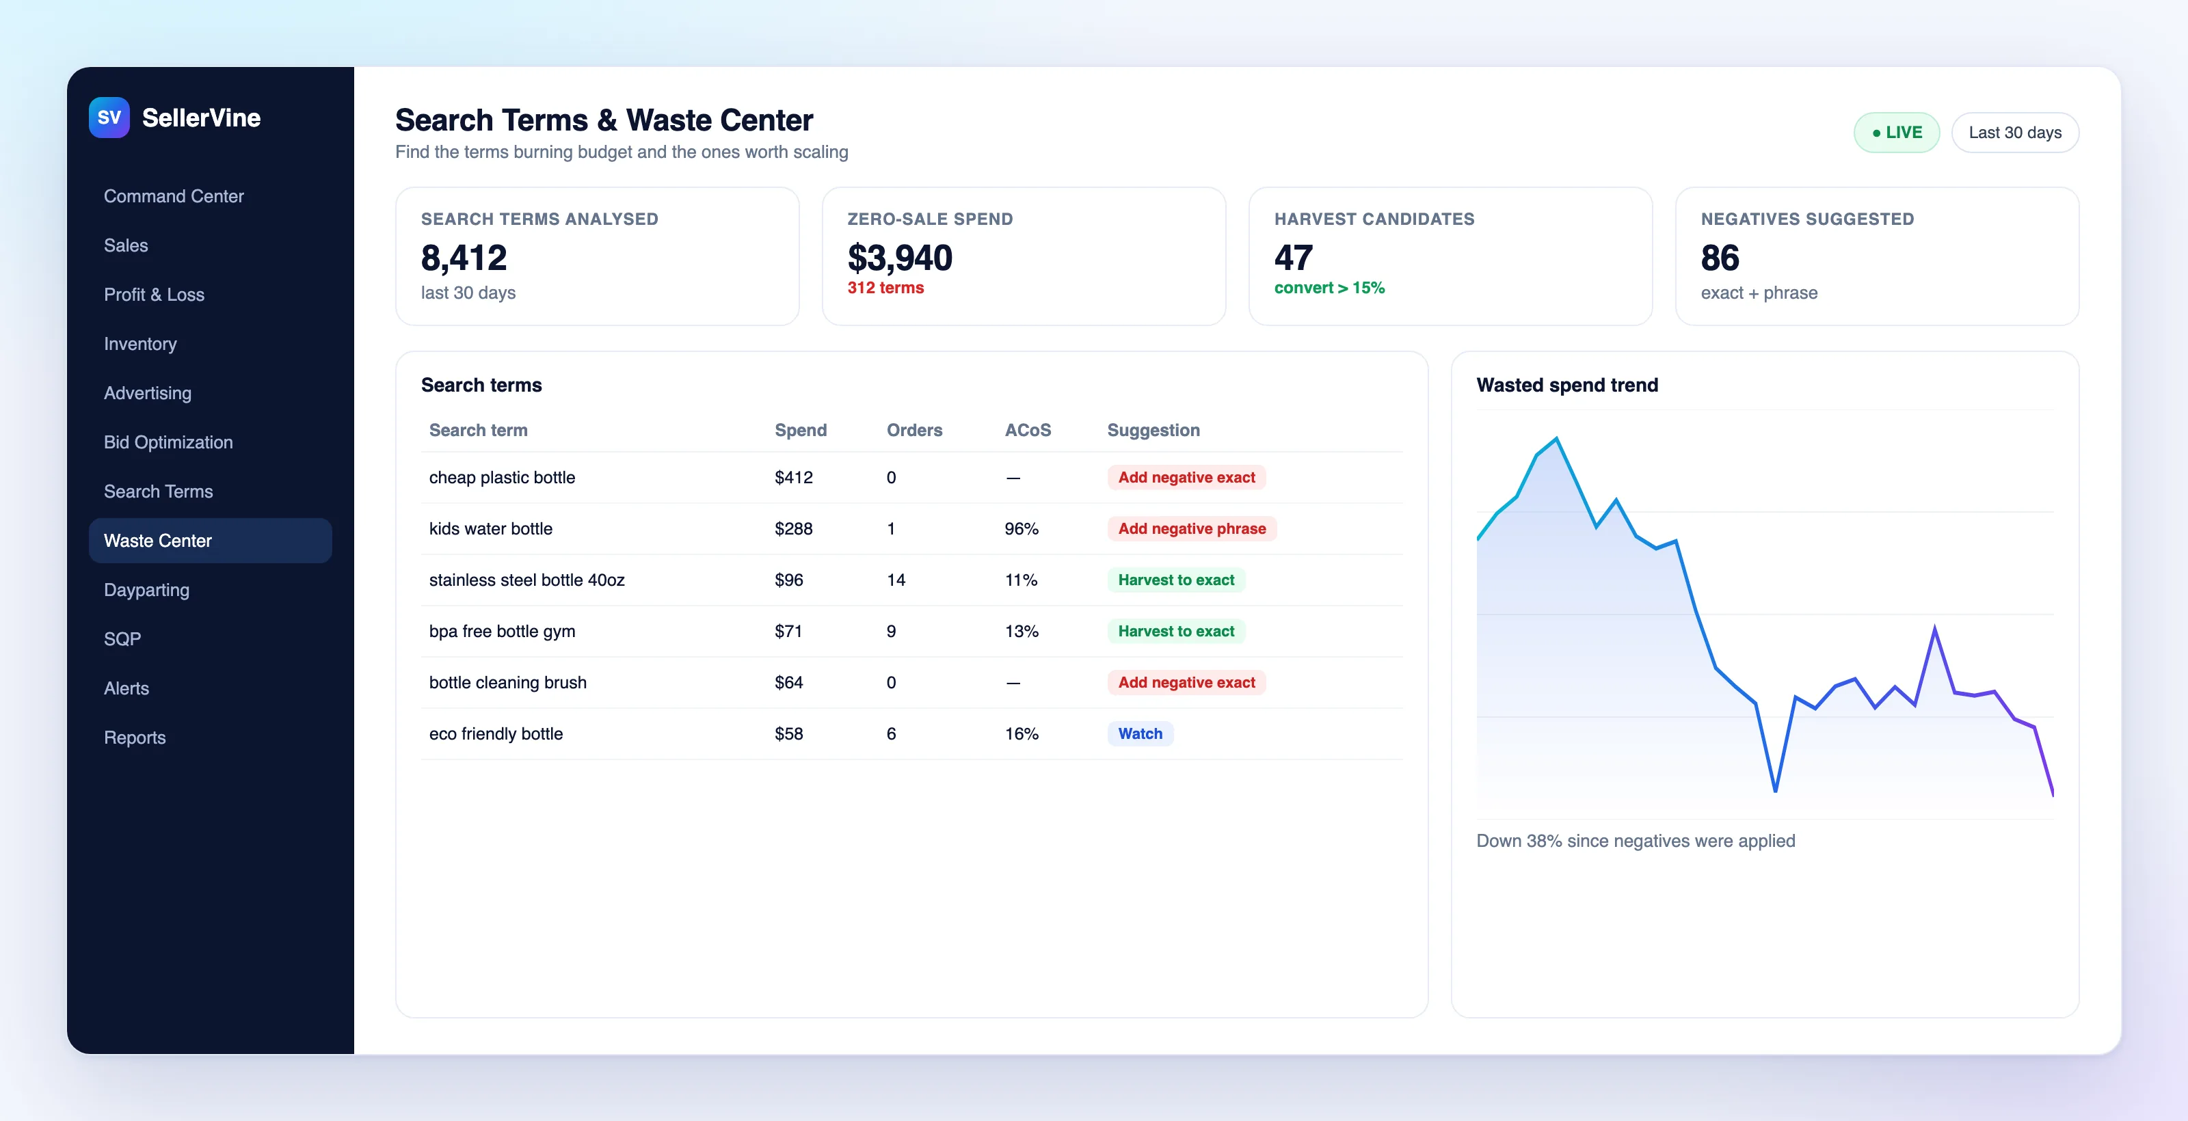Screen dimensions: 2188x1121
Task: Select the 'kids water bottle' search term
Action: click(490, 528)
